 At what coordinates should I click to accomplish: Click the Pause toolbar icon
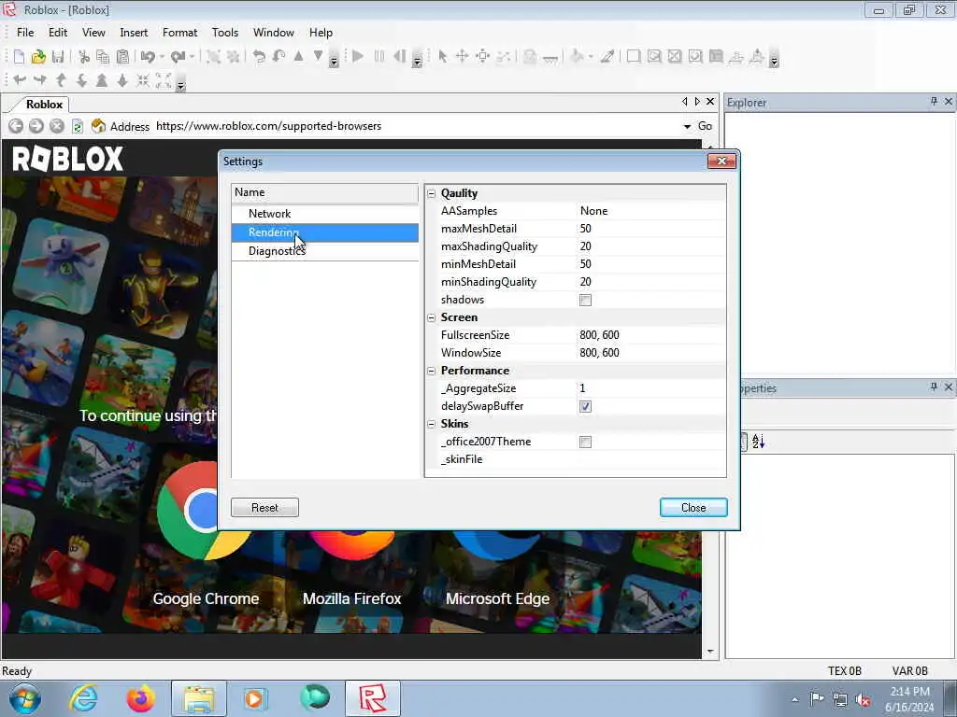379,57
